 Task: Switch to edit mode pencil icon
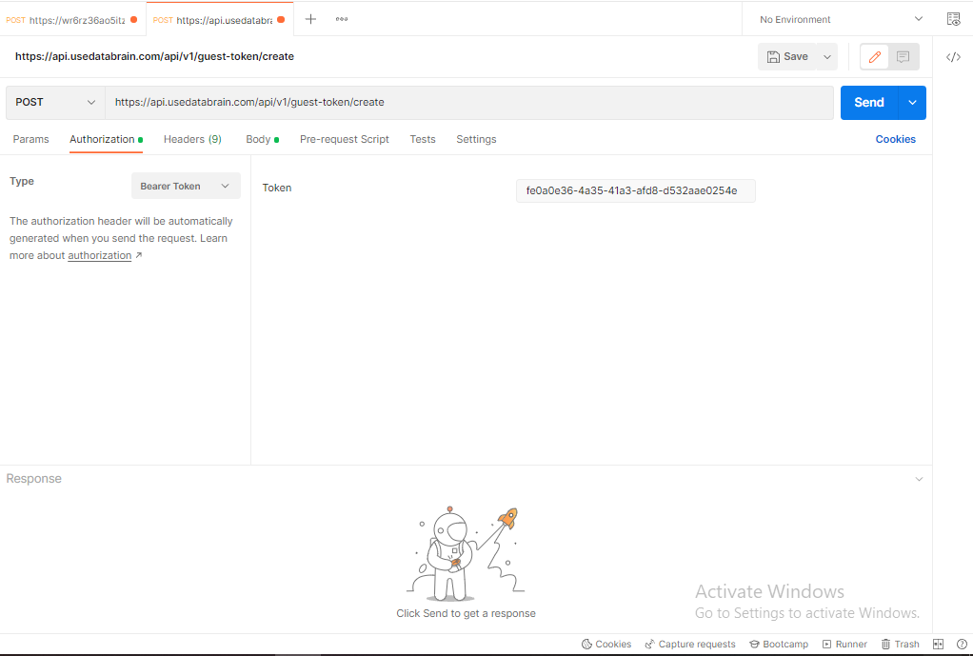[874, 57]
